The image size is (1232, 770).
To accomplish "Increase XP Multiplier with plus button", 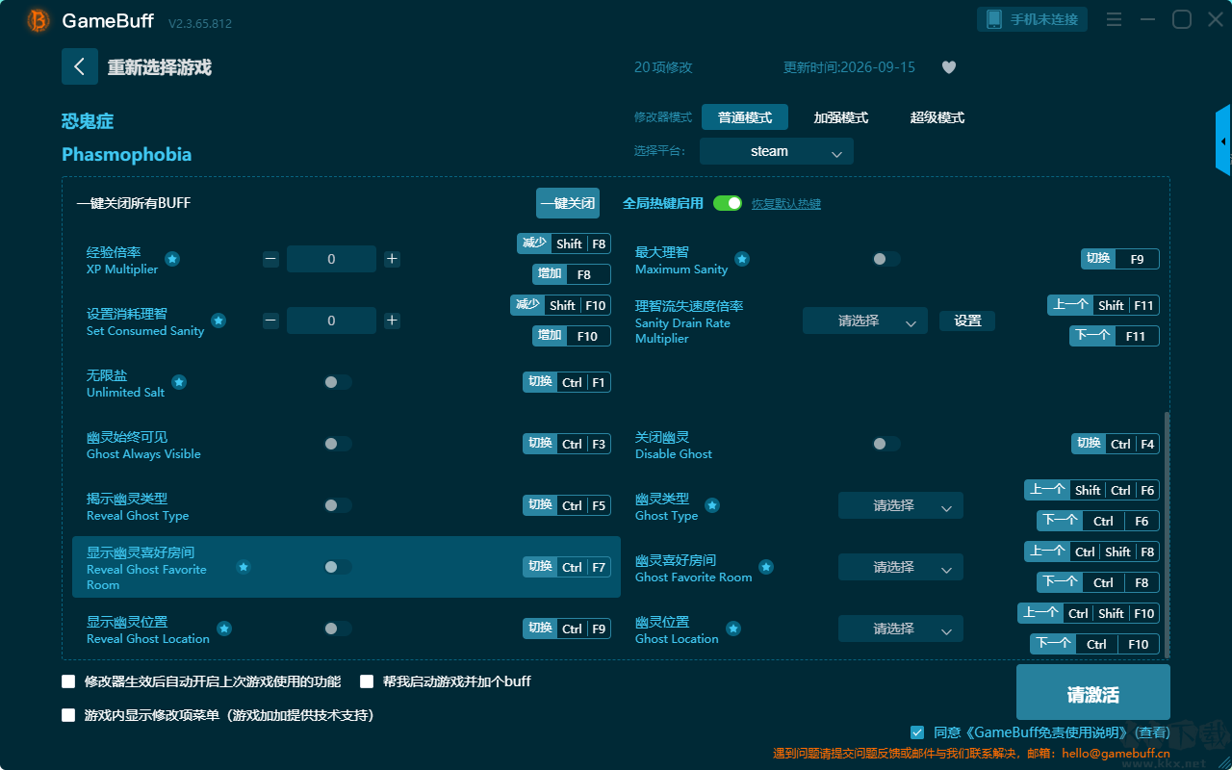I will coord(392,259).
